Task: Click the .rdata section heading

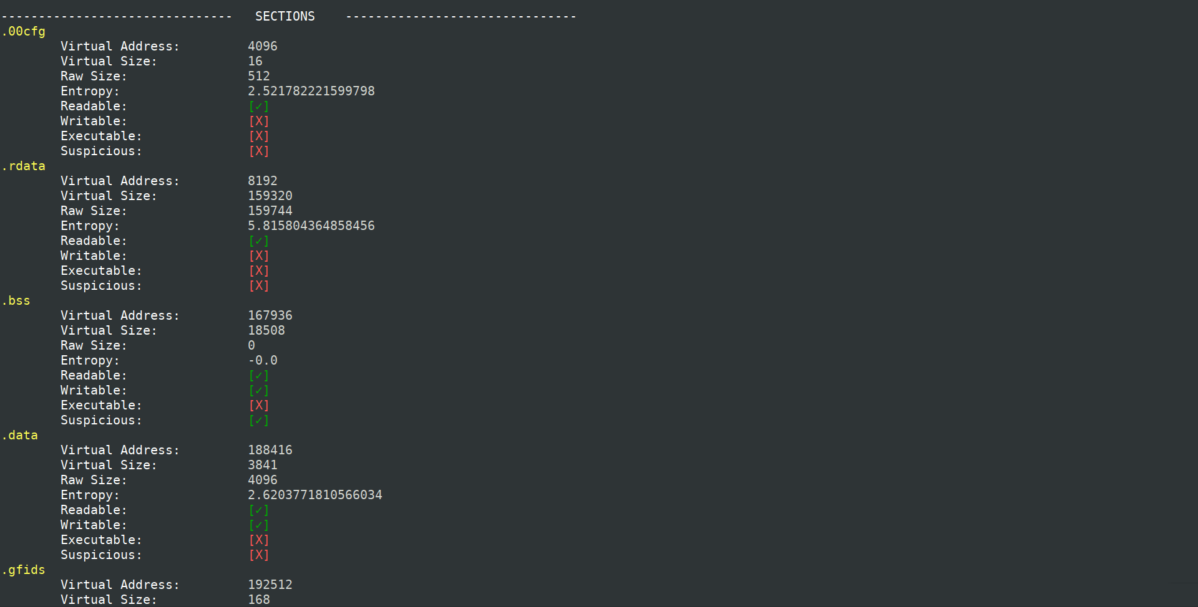Action: (24, 166)
